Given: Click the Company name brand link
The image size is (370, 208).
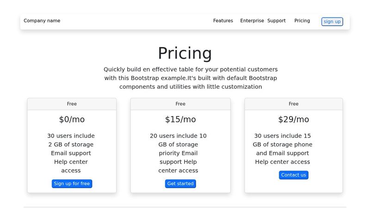Looking at the screenshot, I should [42, 21].
